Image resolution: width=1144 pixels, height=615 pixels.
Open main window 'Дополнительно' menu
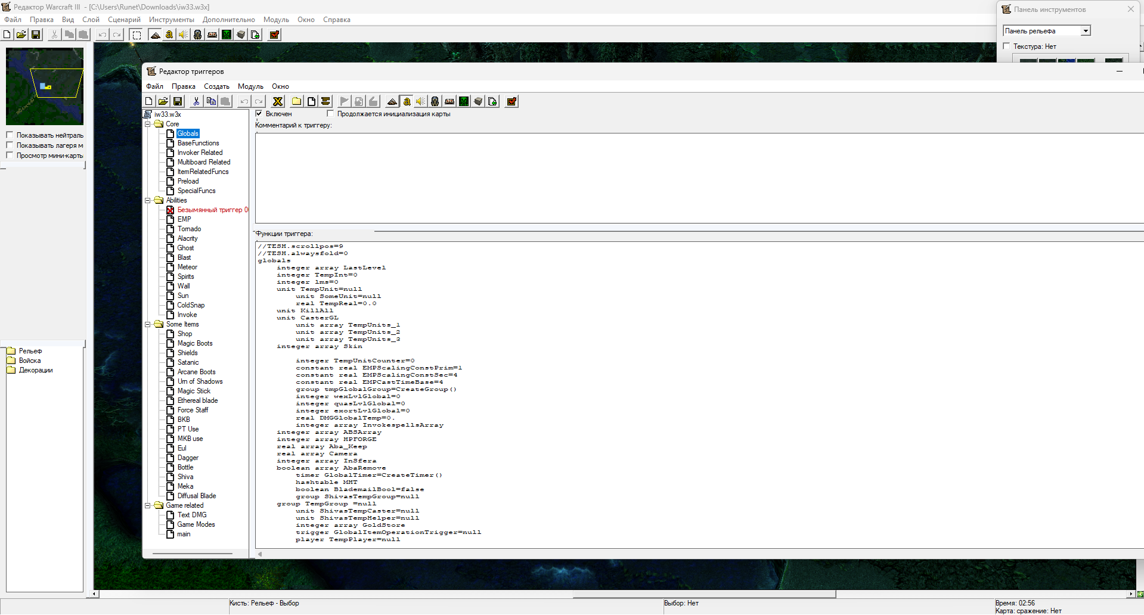click(x=229, y=20)
